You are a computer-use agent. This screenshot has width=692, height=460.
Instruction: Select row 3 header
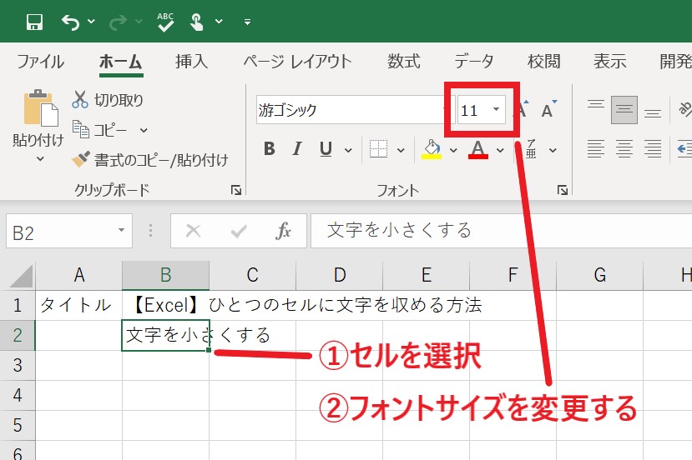18,365
